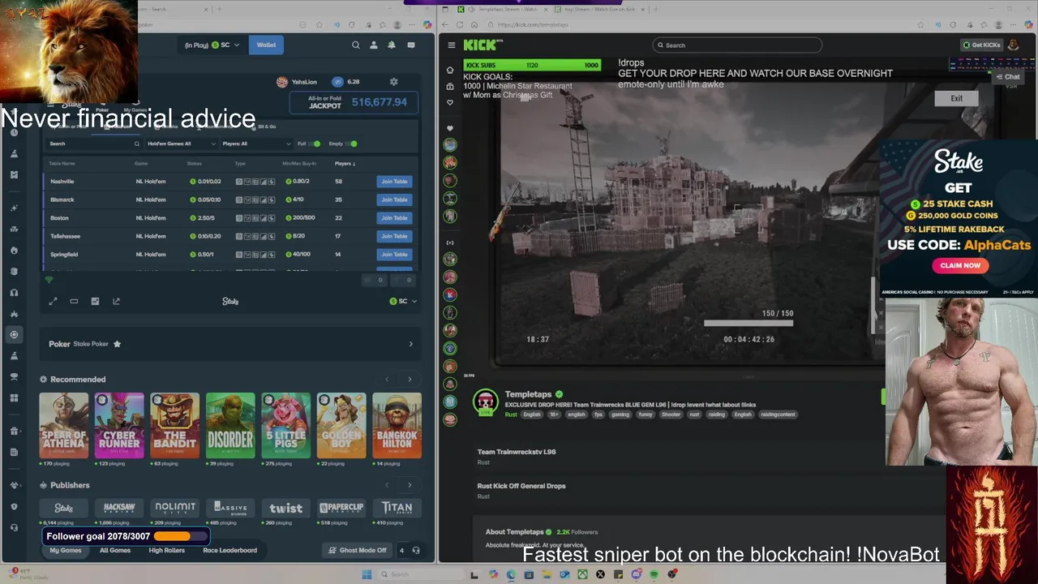Join the Nashville table

394,182
